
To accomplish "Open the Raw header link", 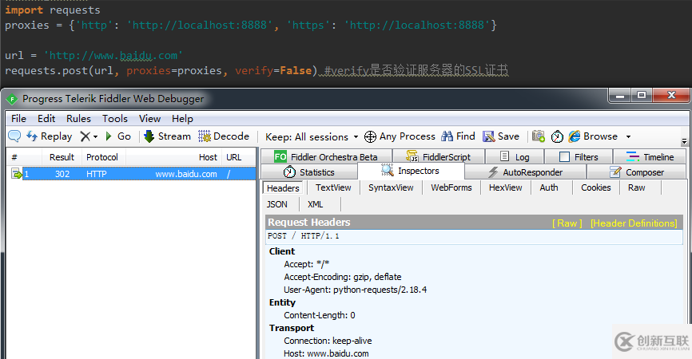I will [x=567, y=223].
